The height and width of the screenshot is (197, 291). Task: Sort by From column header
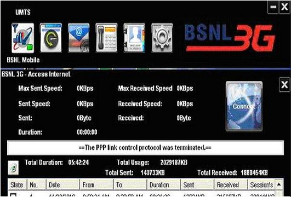[96, 185]
